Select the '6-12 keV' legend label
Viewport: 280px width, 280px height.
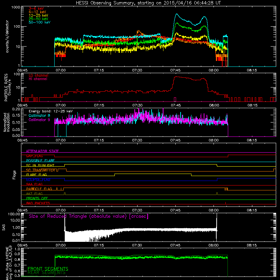[37, 12]
